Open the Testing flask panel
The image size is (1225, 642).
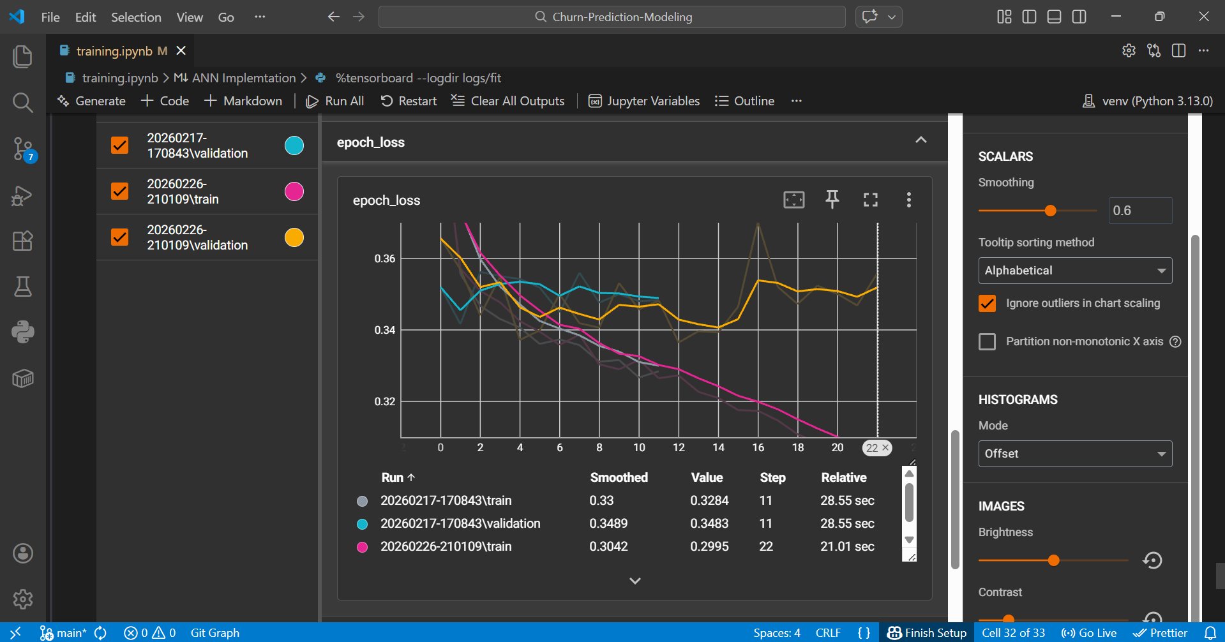[23, 287]
